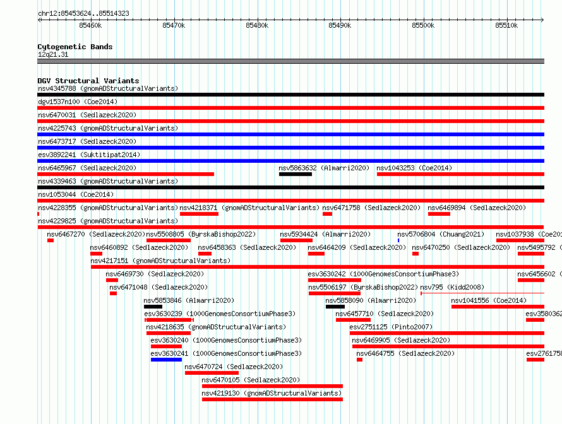Click the DGV Structural Variants track title

tap(88, 81)
